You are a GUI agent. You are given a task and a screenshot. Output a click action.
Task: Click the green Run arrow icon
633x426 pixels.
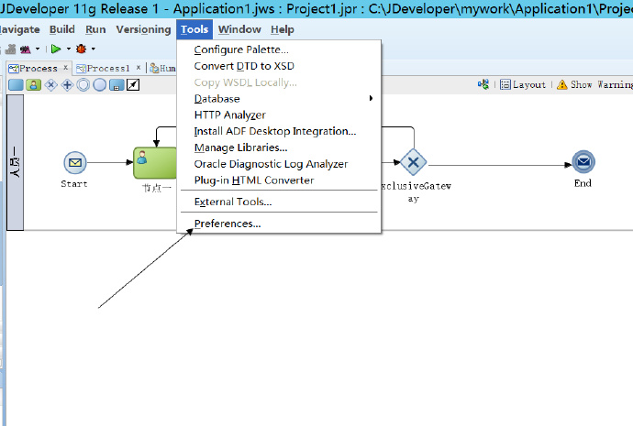[56, 49]
